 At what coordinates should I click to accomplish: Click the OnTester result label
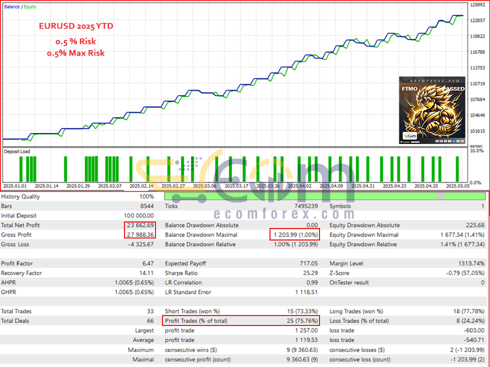tap(349, 282)
